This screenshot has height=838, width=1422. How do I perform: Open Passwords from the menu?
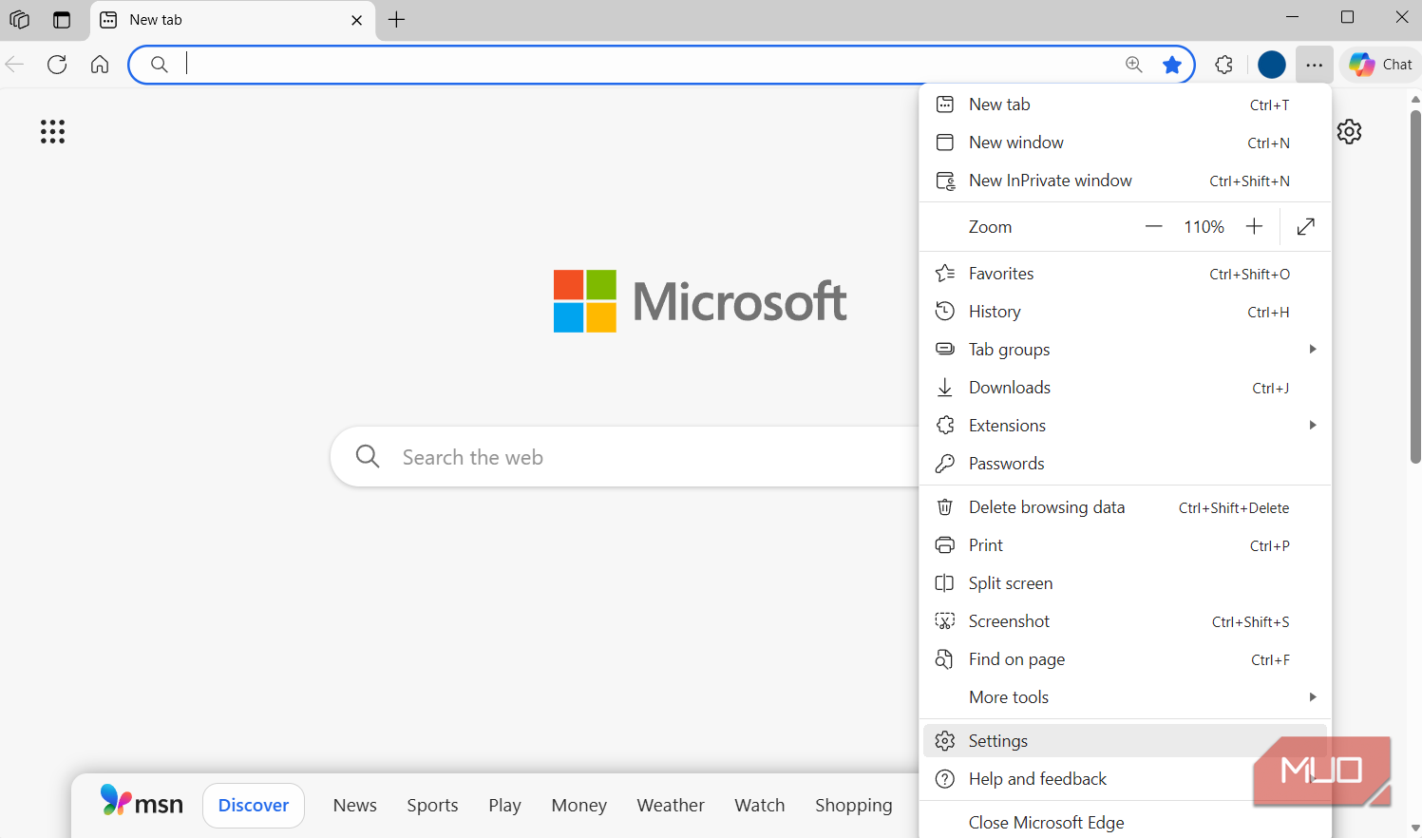tap(1126, 464)
